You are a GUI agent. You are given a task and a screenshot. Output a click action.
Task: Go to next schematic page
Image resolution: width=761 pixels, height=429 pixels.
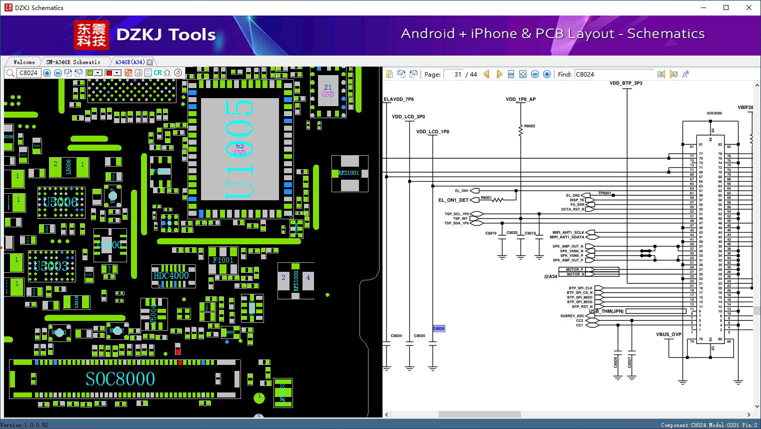pos(499,74)
